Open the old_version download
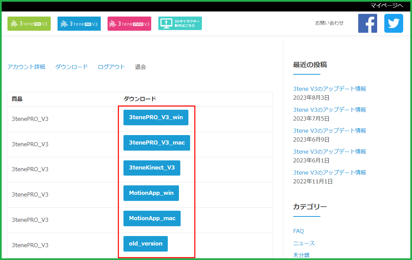 click(145, 244)
